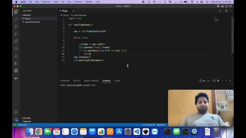The width and height of the screenshot is (246, 138).
Task: Switch to the PROBLEMS panel tab
Action: 65,81
